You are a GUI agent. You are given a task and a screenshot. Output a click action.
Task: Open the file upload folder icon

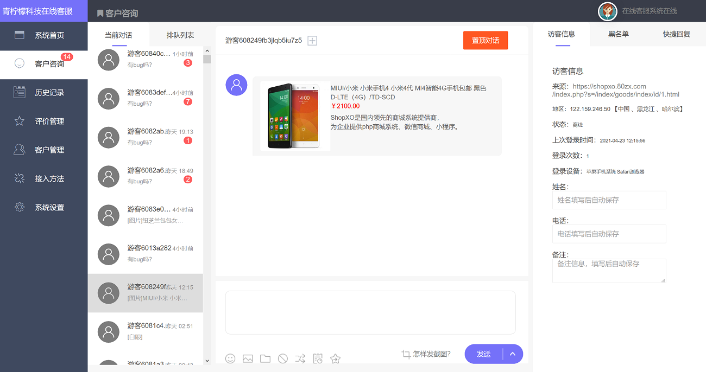265,358
